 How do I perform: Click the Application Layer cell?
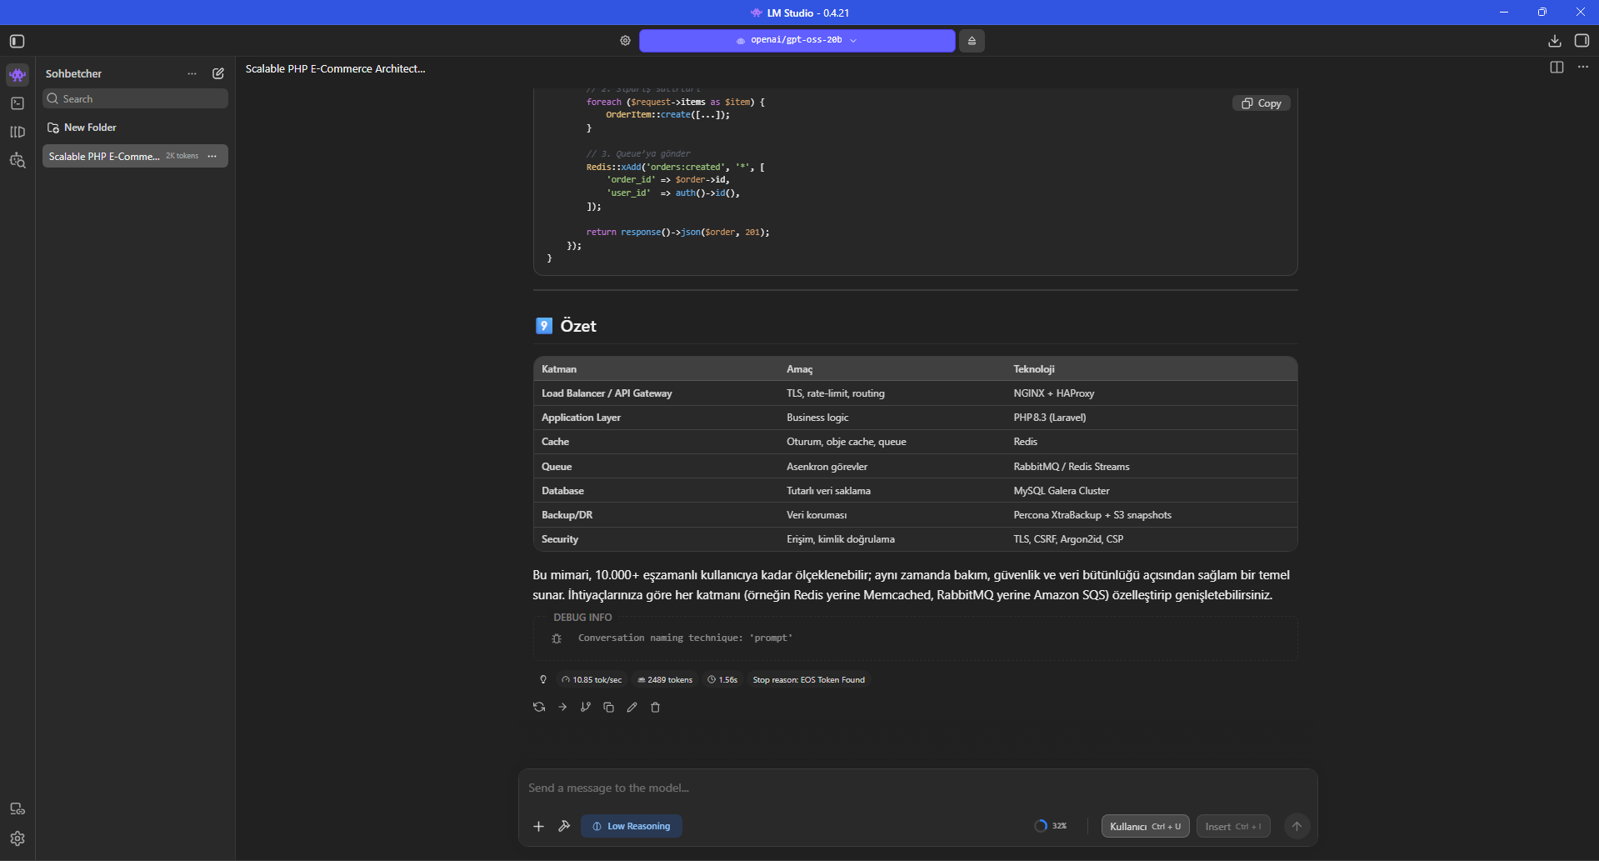[x=581, y=418]
